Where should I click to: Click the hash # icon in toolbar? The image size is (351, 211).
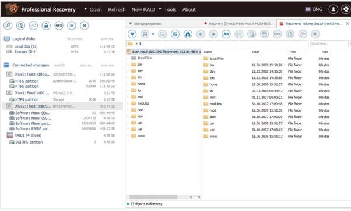click(315, 34)
